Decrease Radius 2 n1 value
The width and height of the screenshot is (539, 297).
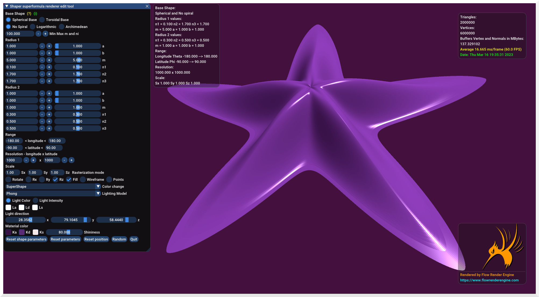pyautogui.click(x=42, y=114)
